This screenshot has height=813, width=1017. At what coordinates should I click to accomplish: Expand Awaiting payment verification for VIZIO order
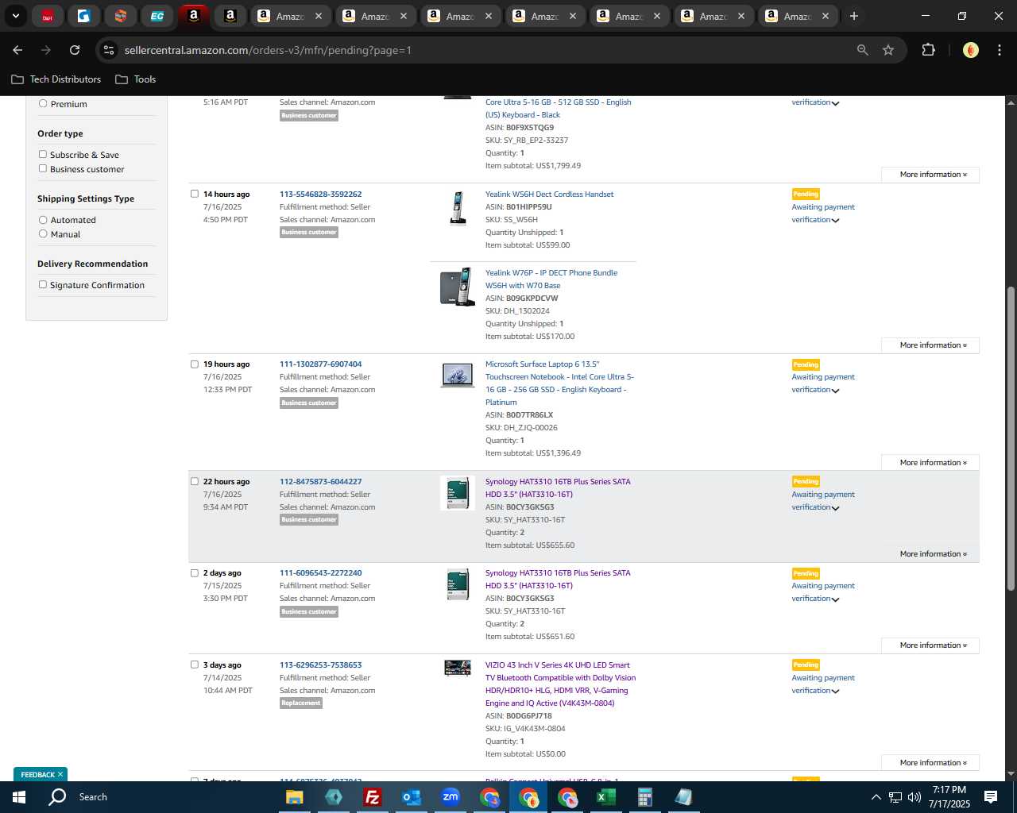[823, 684]
